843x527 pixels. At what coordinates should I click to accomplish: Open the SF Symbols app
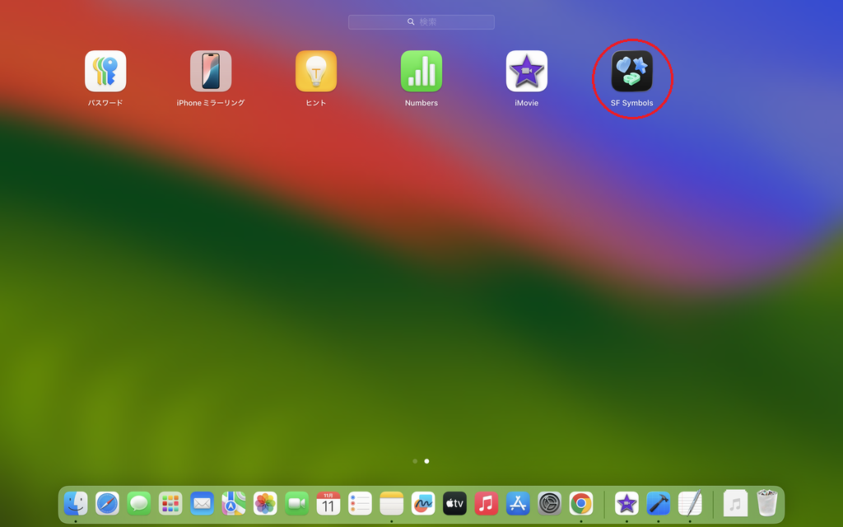tap(631, 72)
